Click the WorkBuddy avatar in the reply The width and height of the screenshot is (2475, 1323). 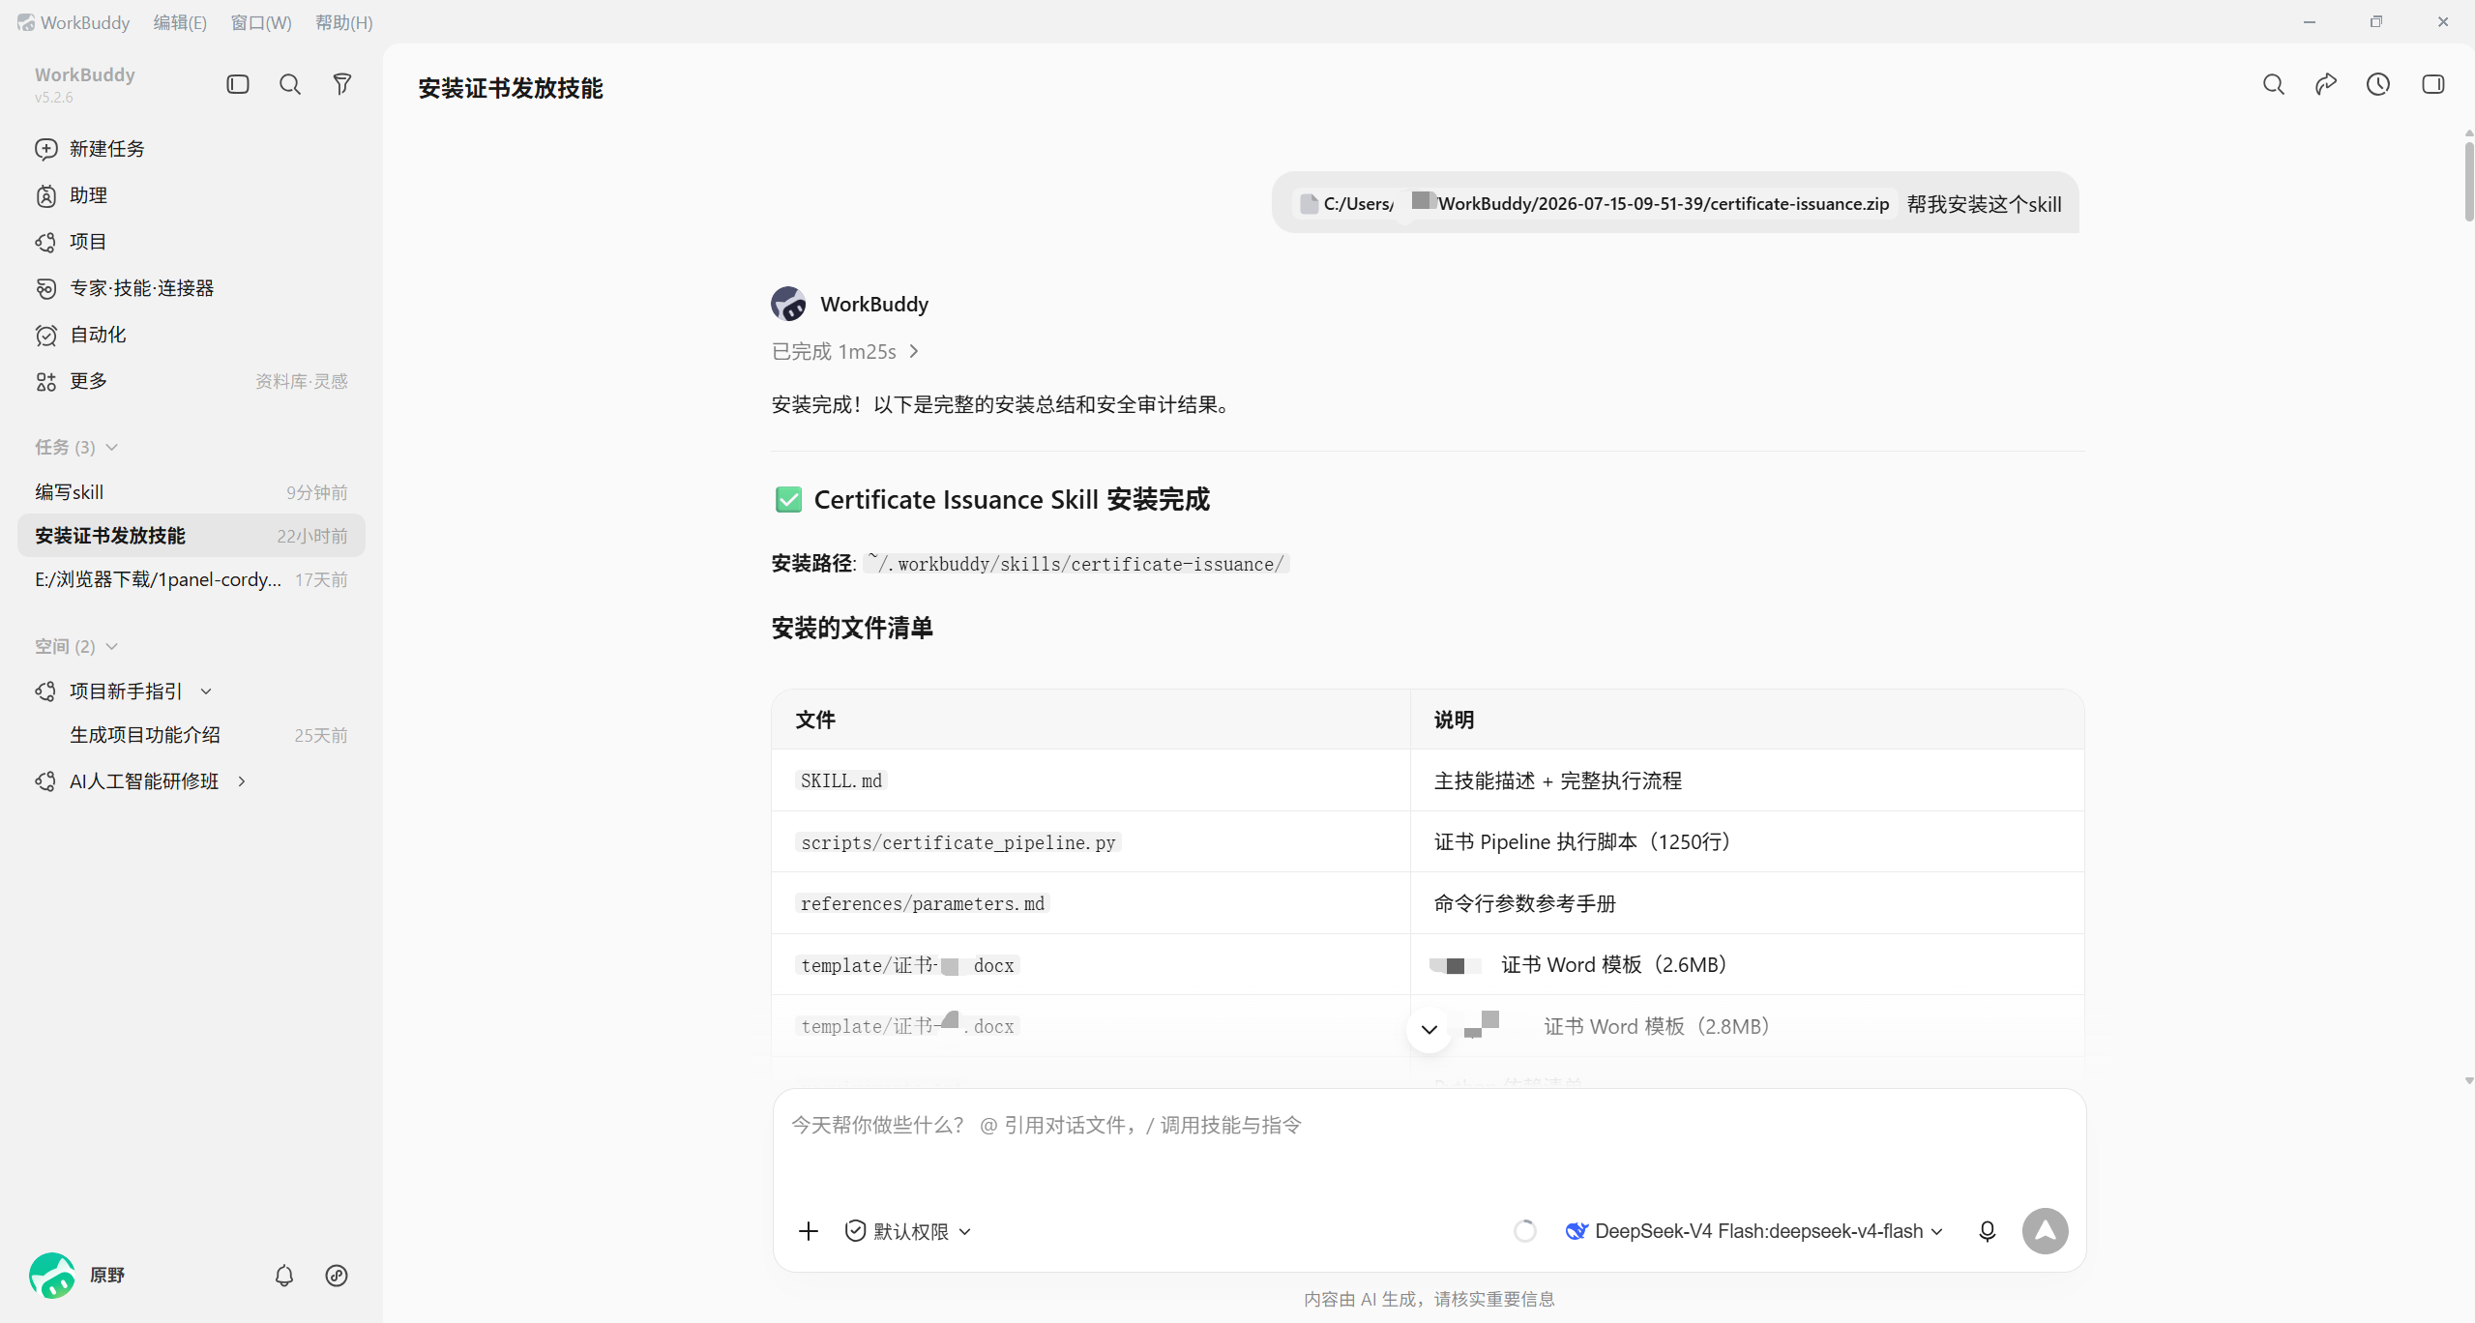pyautogui.click(x=788, y=304)
